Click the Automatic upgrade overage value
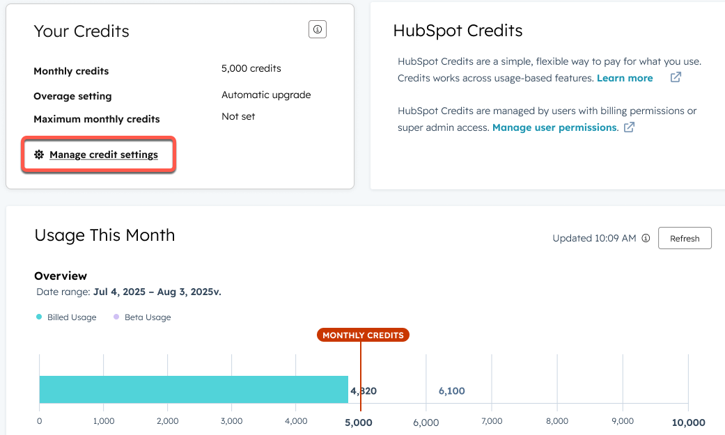The height and width of the screenshot is (435, 725). click(x=266, y=95)
